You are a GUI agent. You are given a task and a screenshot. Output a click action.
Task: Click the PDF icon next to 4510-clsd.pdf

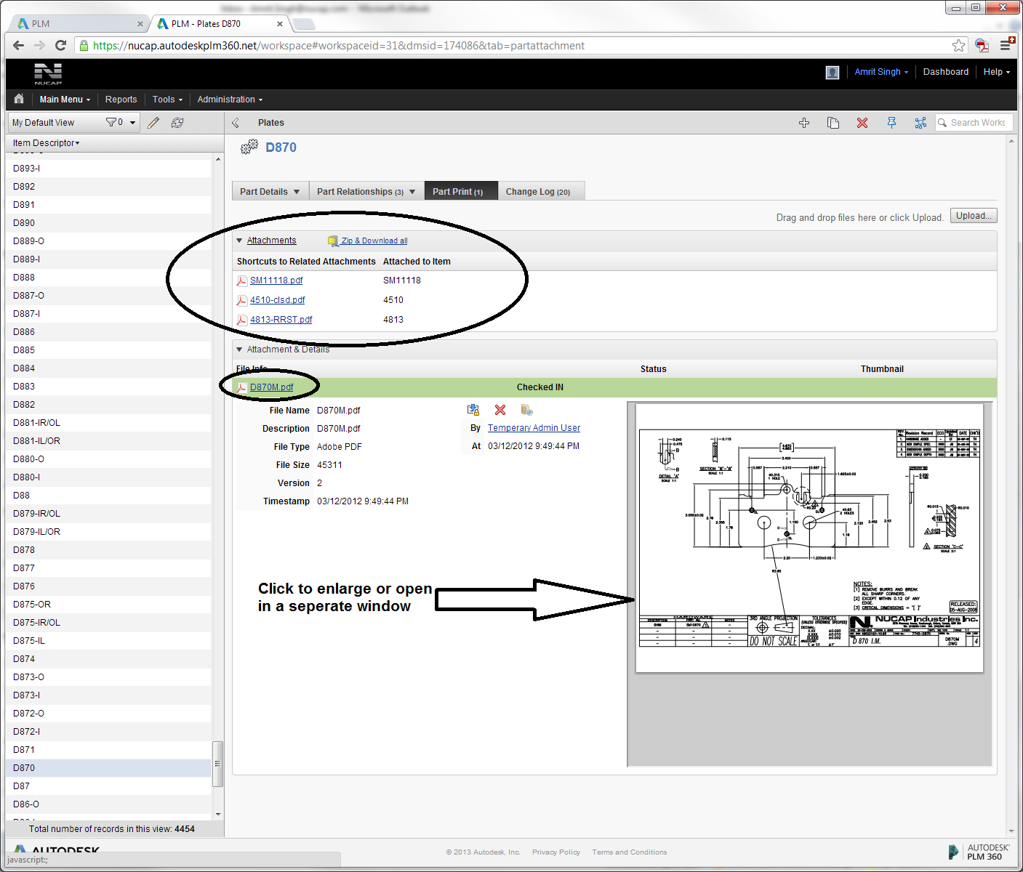tap(242, 300)
